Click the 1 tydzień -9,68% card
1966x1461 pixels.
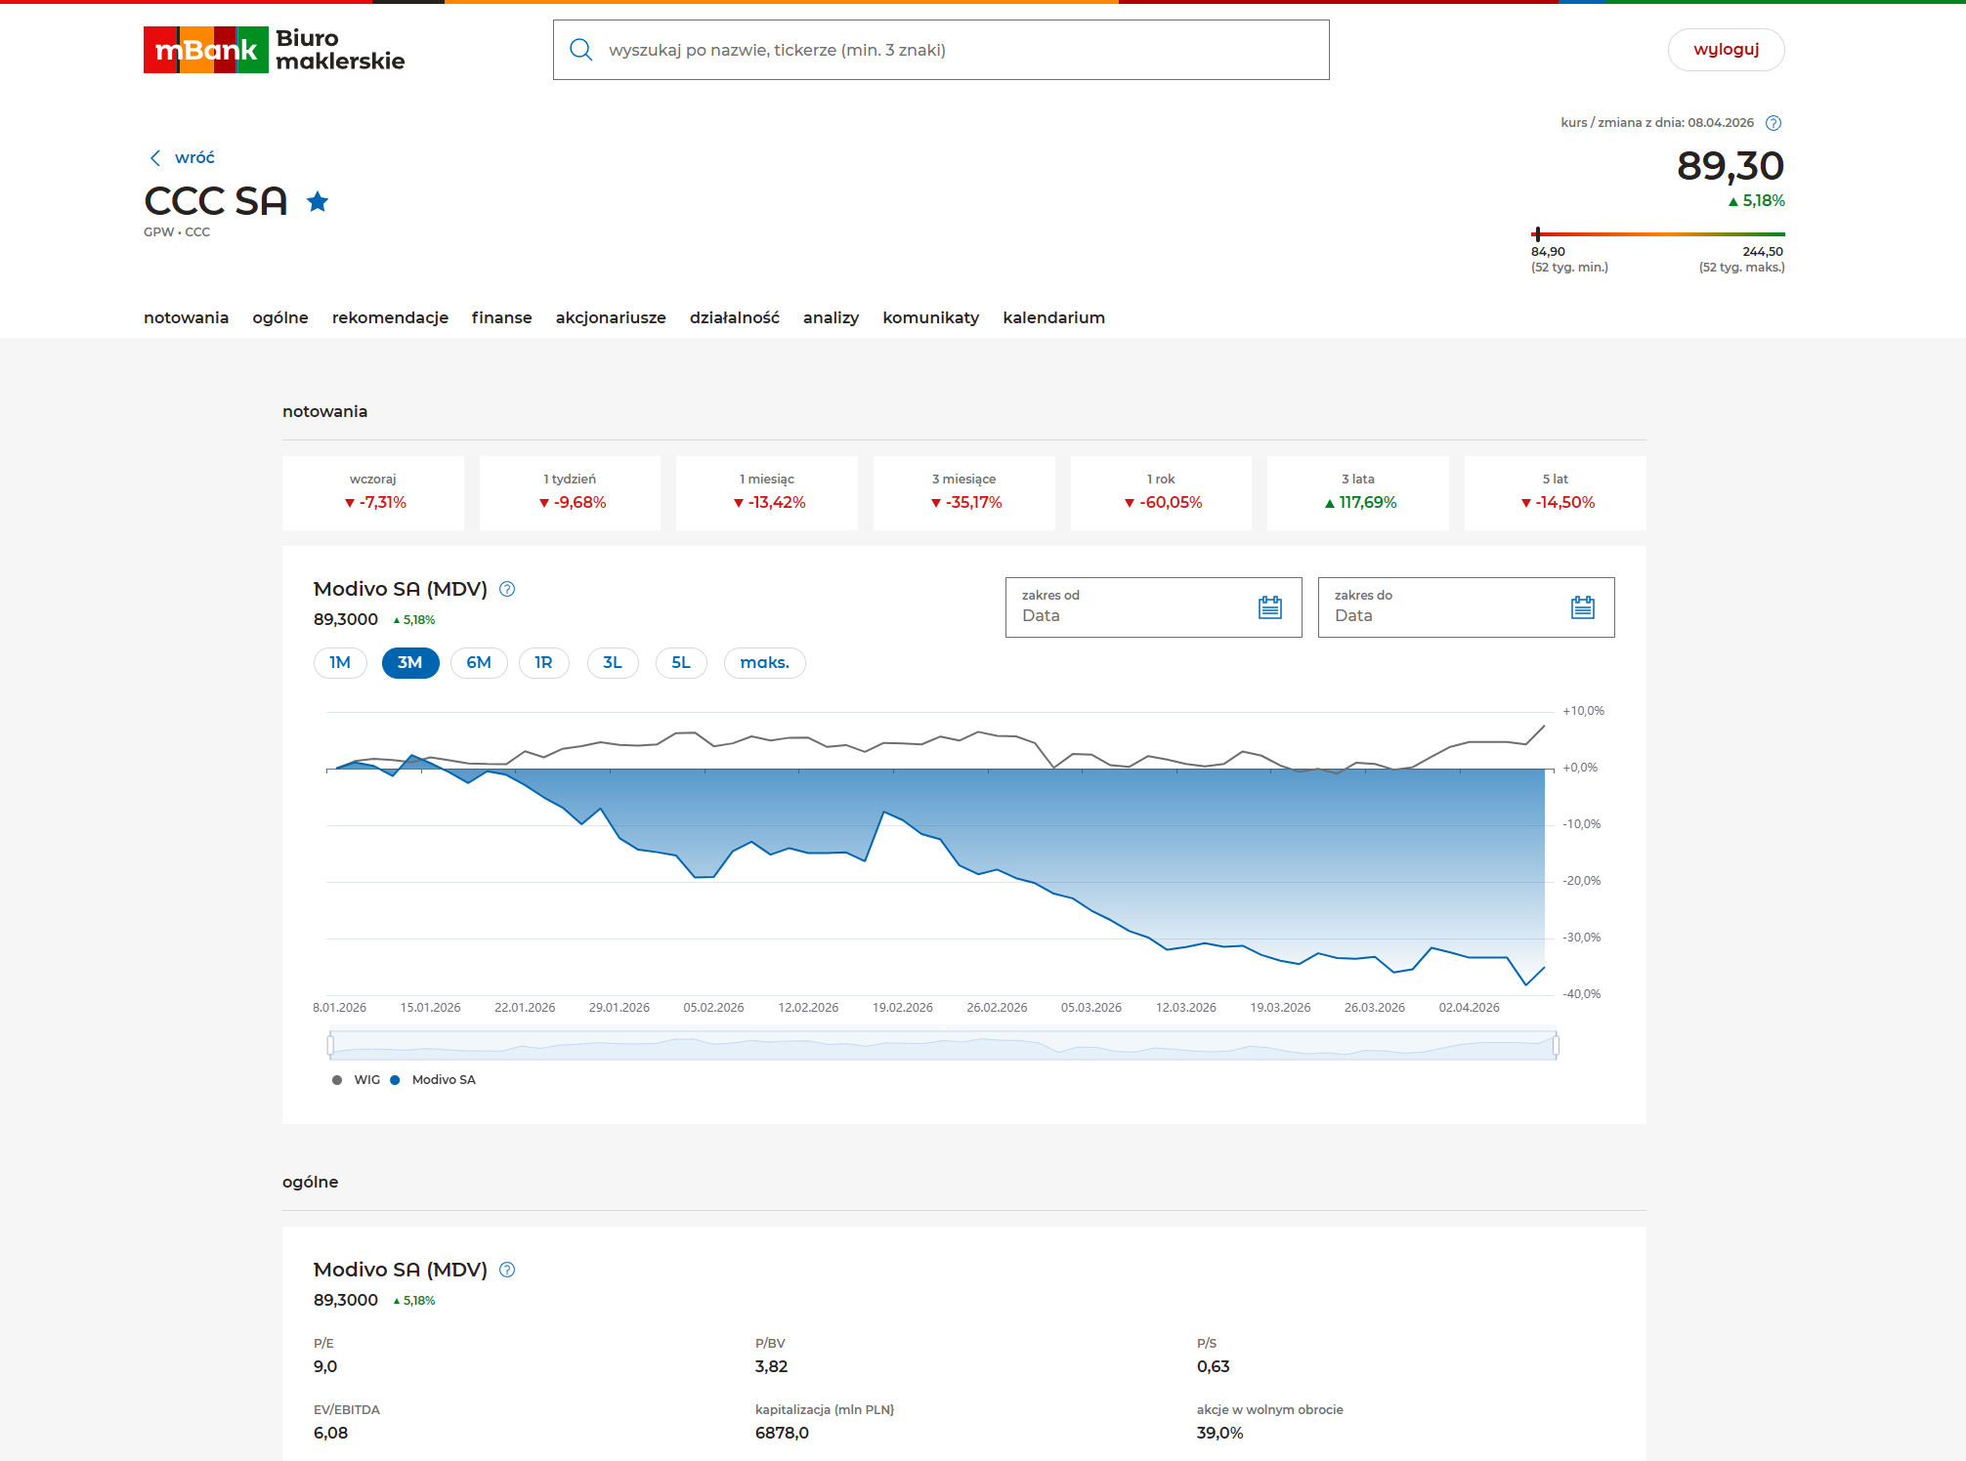[571, 493]
